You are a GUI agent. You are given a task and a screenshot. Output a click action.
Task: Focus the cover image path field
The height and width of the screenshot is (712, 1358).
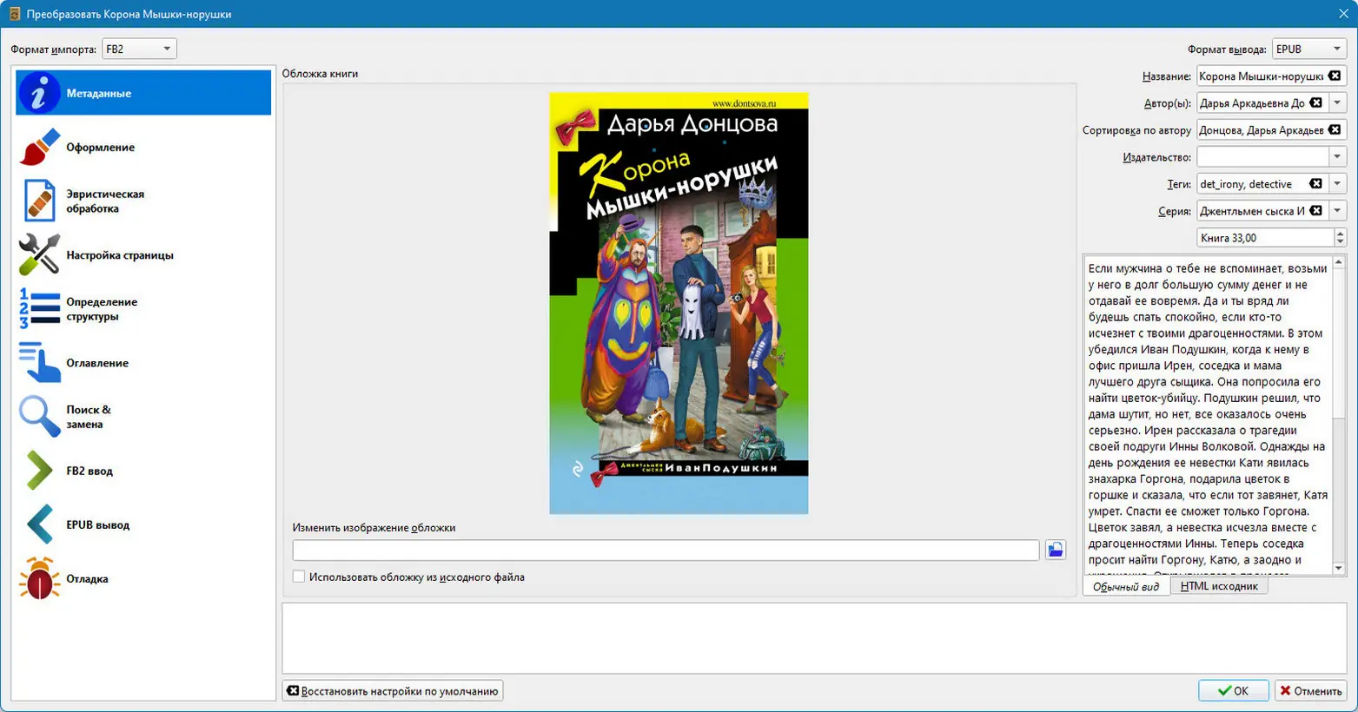[666, 550]
